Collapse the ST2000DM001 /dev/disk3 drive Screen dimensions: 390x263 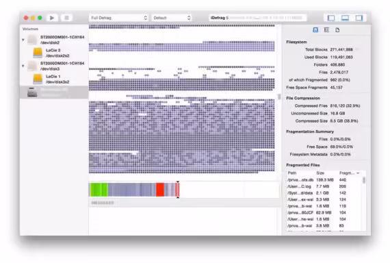click(23, 66)
